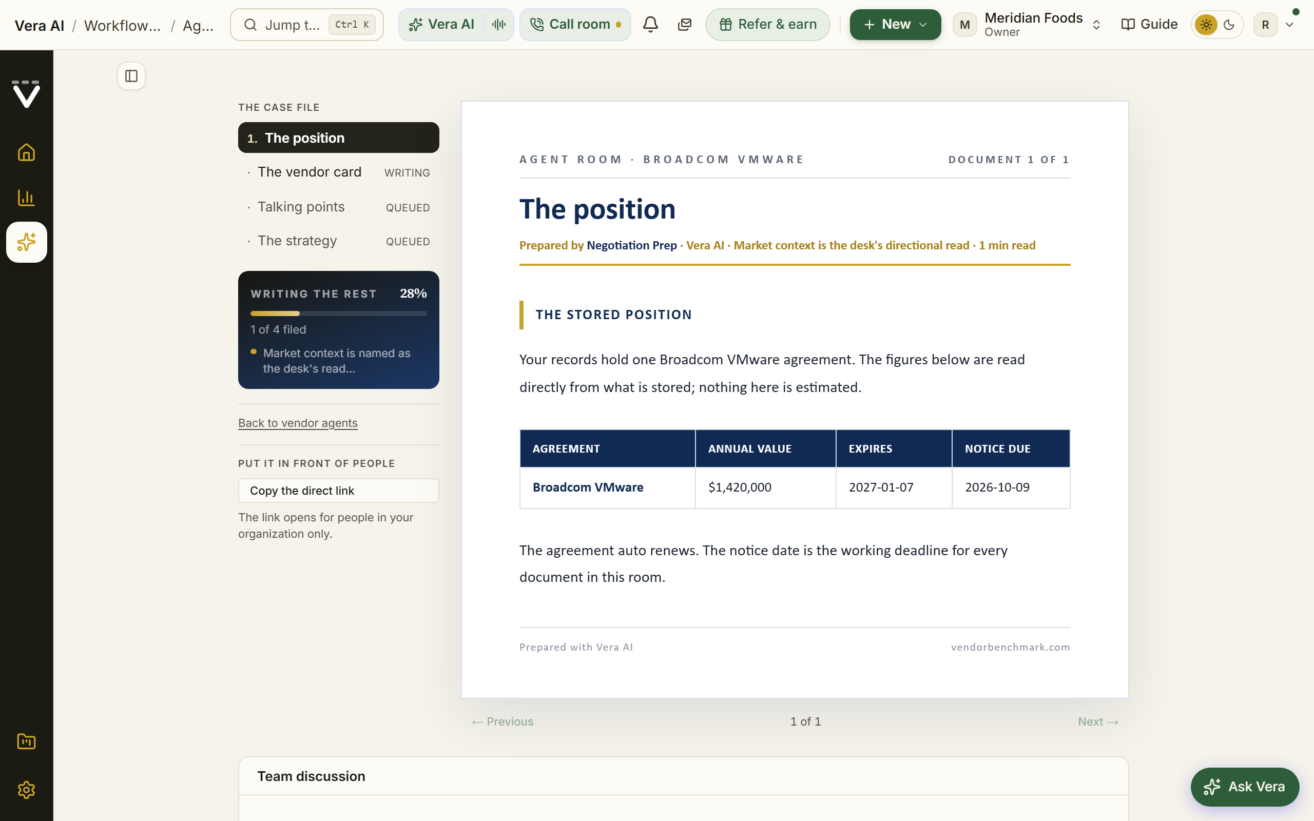Click the 28% progress percentage
1314x821 pixels.
413,294
